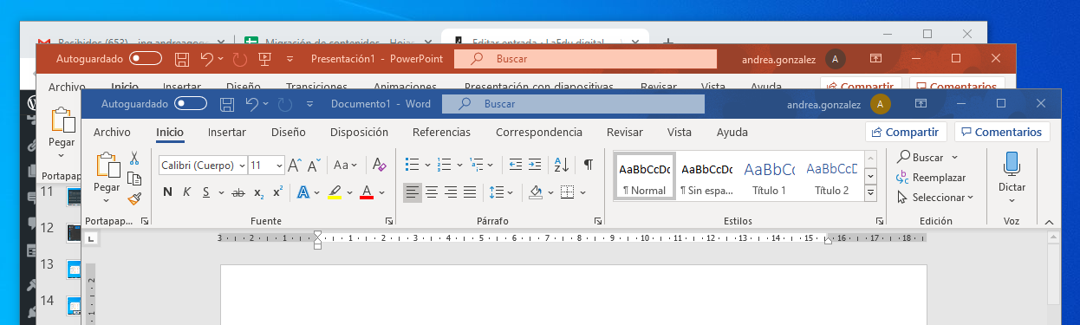Toggle show paragraph marks ¶

589,165
